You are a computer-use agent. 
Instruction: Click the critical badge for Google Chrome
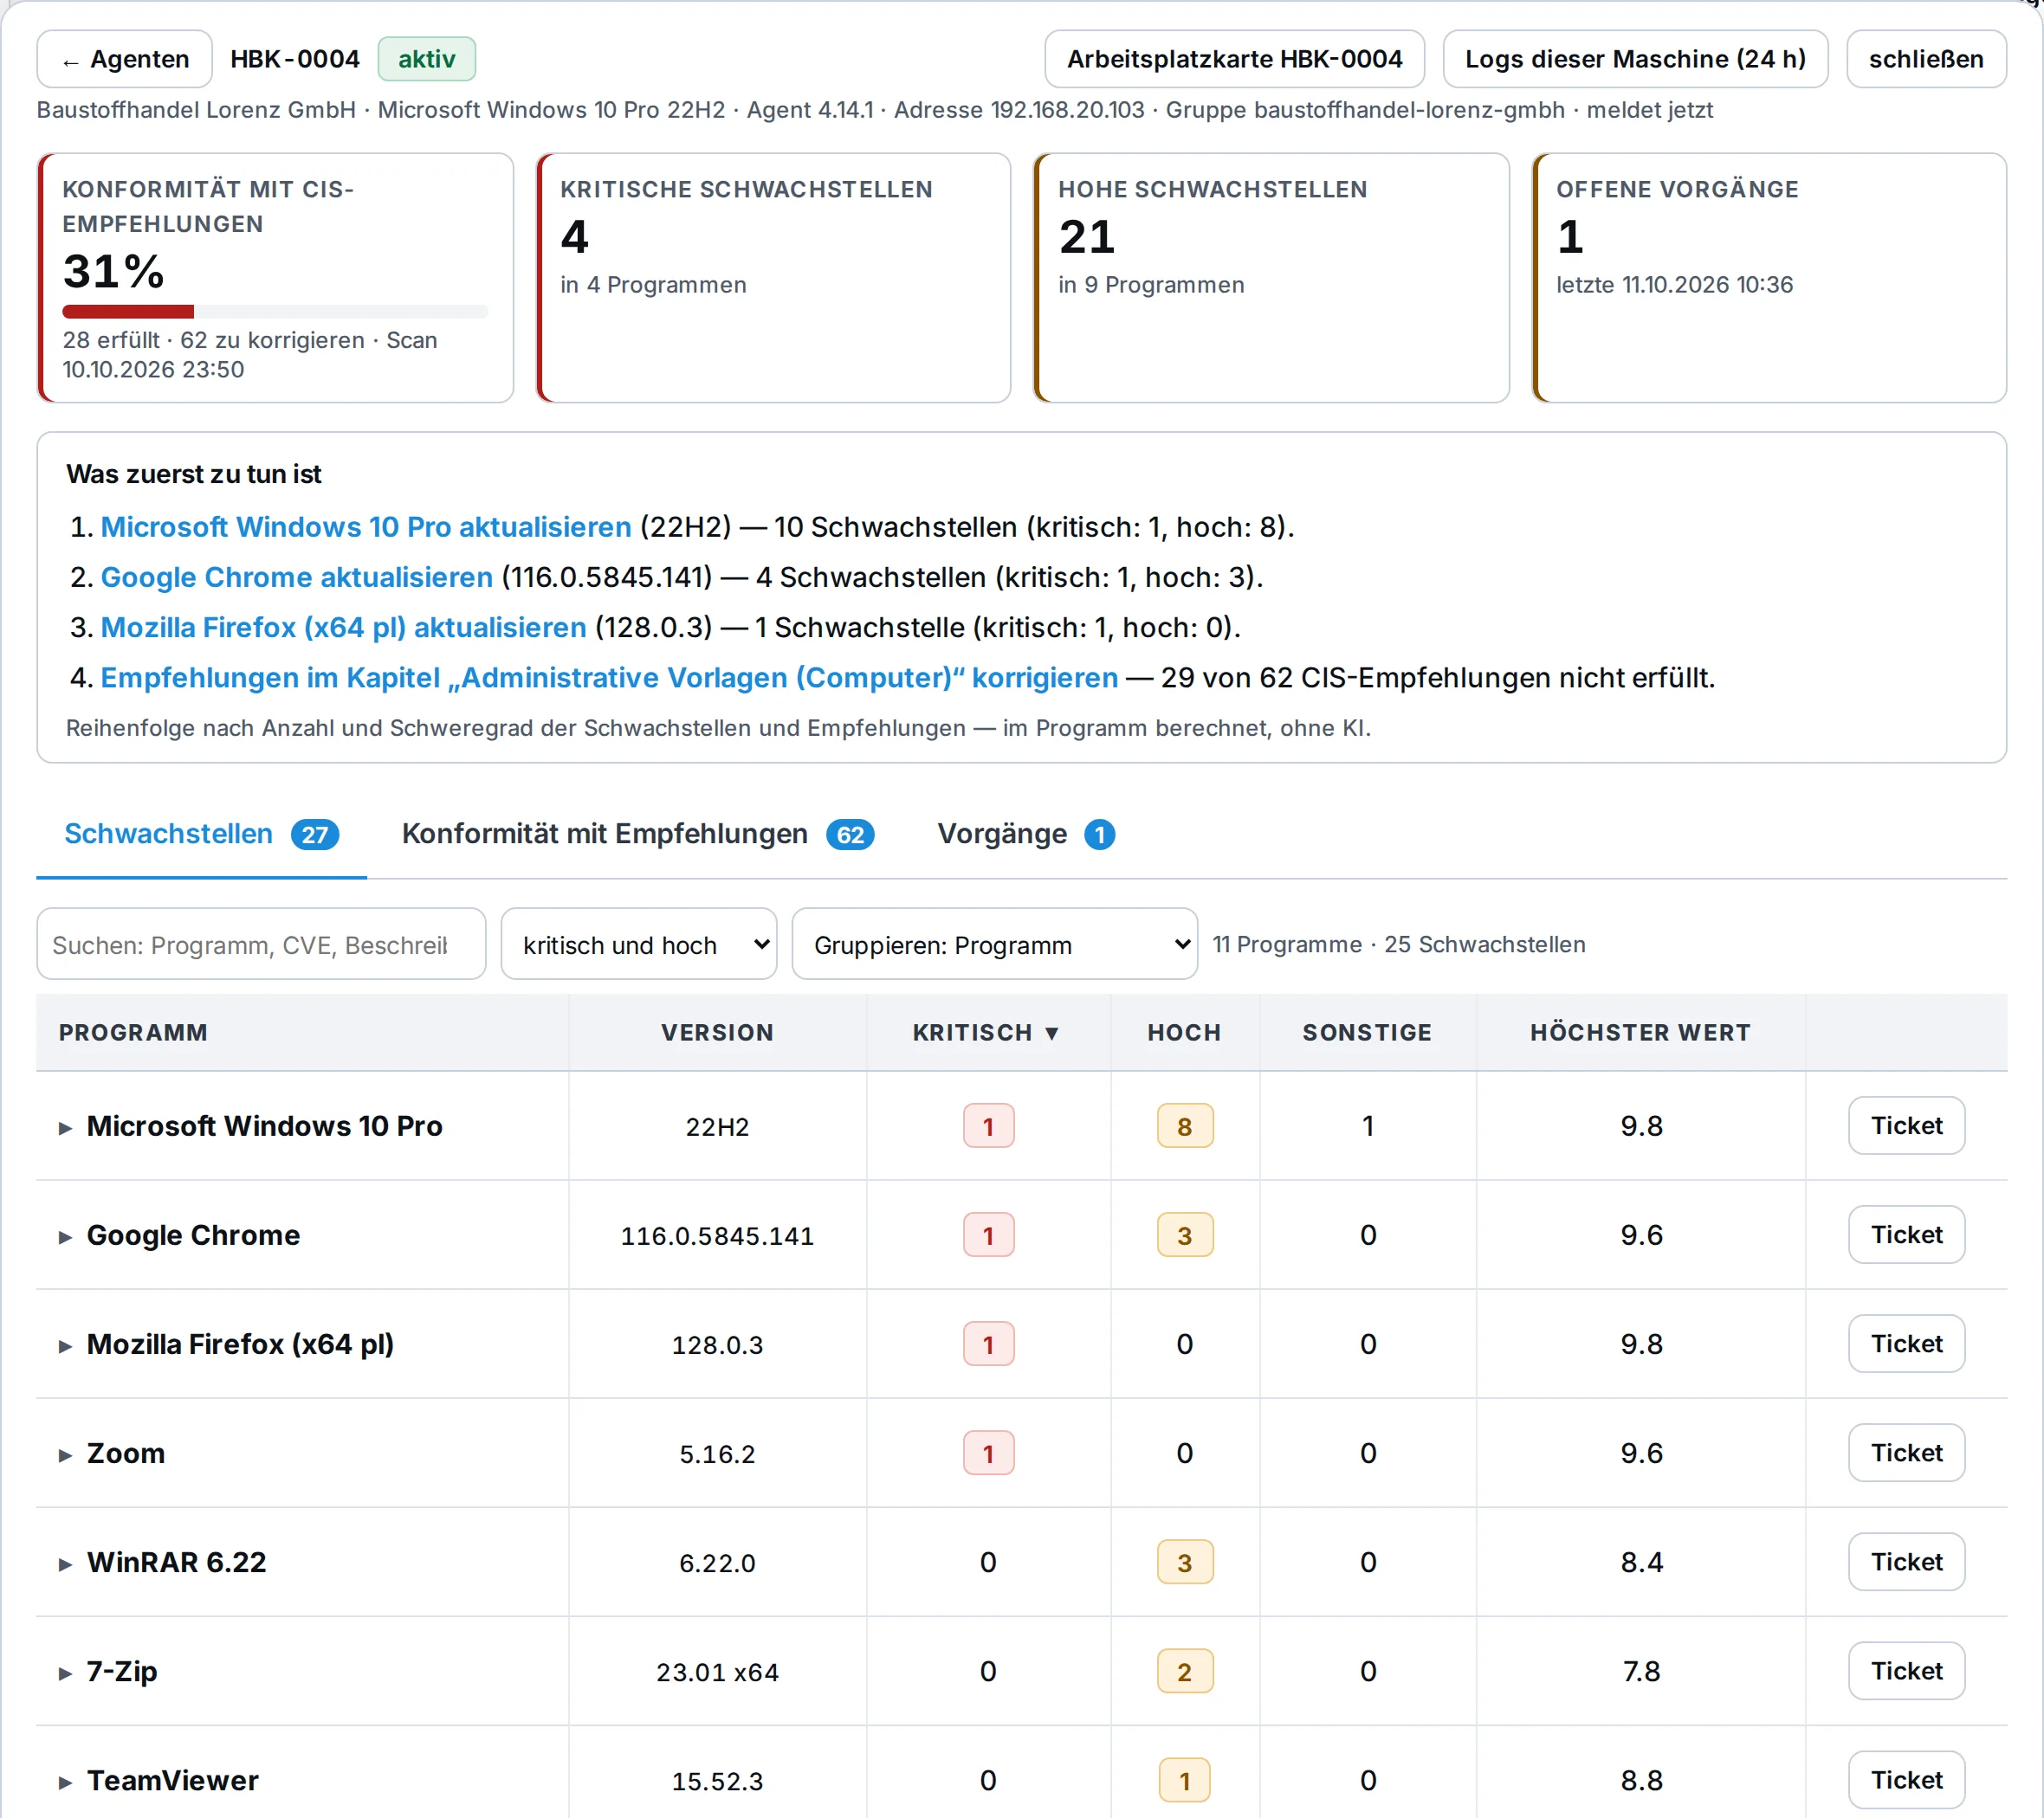[x=988, y=1235]
